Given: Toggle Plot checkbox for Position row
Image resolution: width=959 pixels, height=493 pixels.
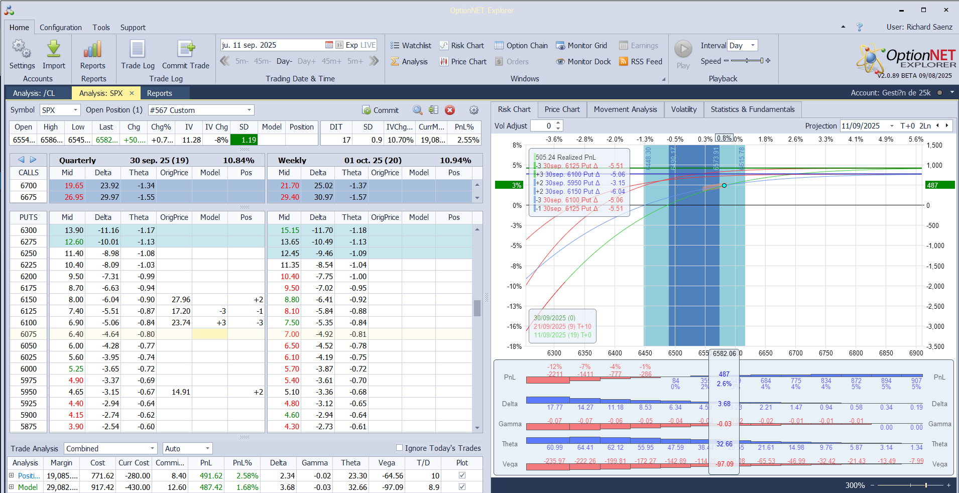Looking at the screenshot, I should 462,475.
